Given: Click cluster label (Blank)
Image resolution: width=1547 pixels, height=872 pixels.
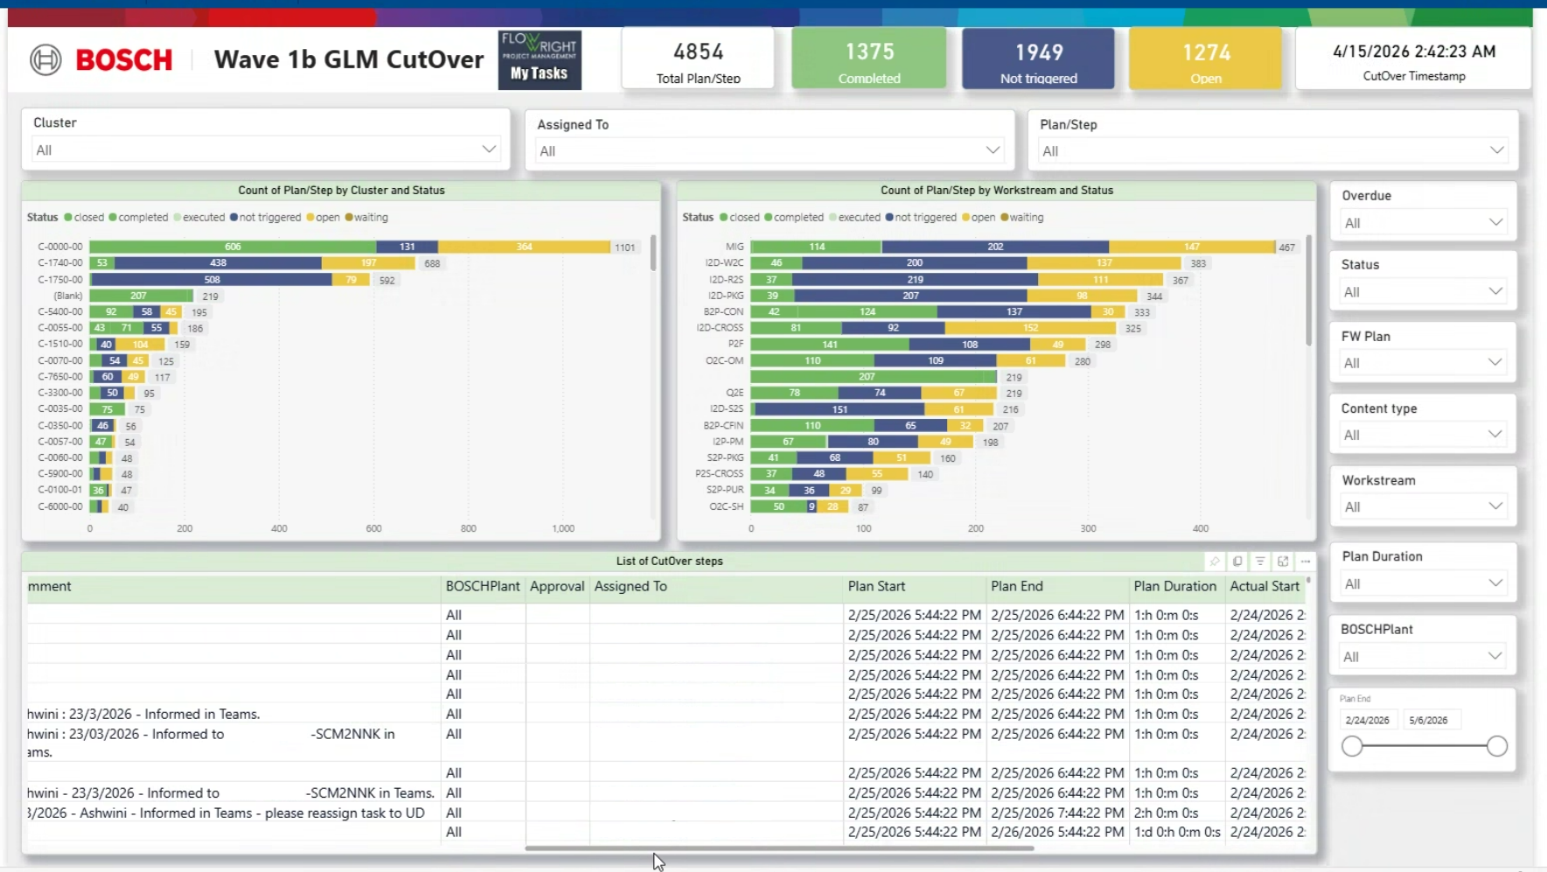Looking at the screenshot, I should coord(68,296).
